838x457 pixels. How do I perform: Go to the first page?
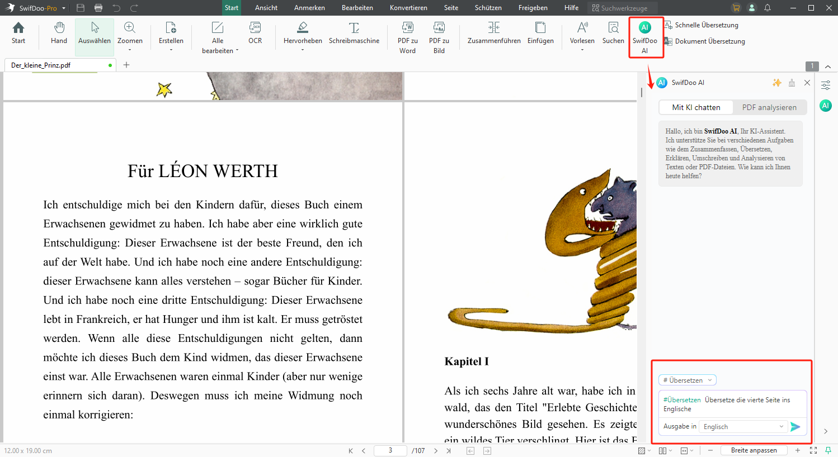[351, 451]
